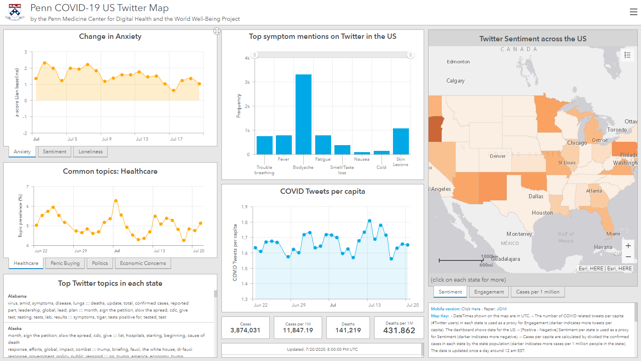Click the right handle of symptom range slider
The image size is (641, 361).
(x=410, y=55)
